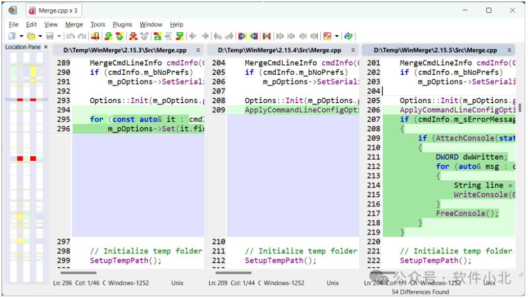Click DWORD dwWritten; line in right pane
528x299 pixels.
(x=471, y=157)
